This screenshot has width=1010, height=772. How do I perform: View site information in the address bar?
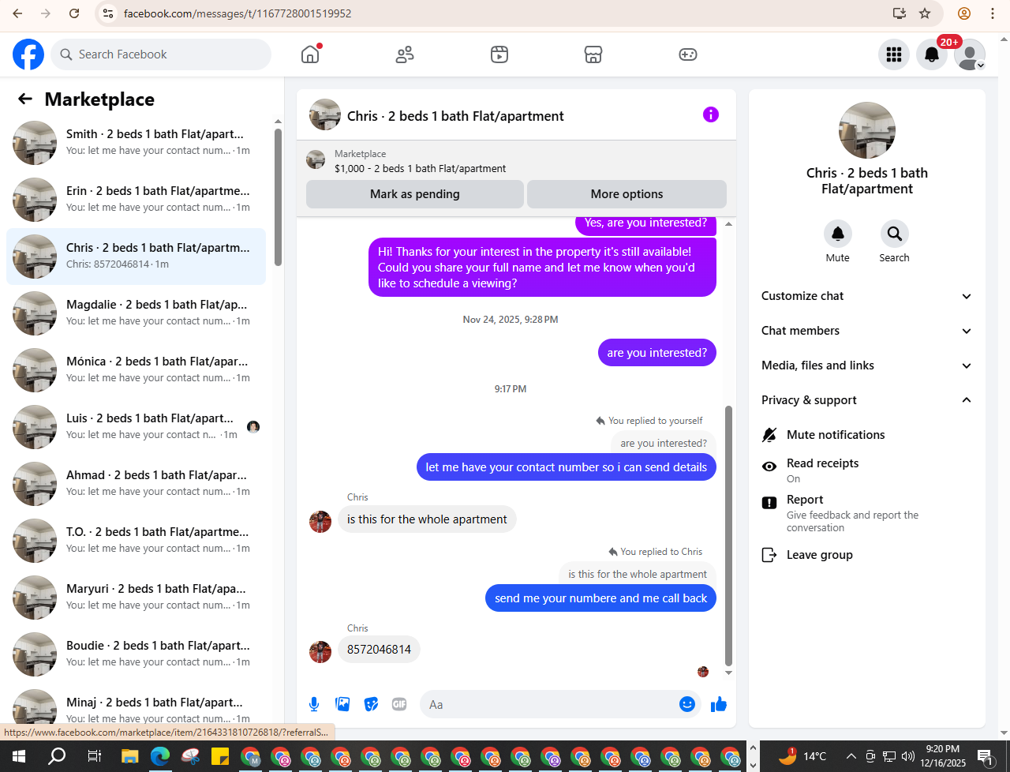pyautogui.click(x=109, y=13)
